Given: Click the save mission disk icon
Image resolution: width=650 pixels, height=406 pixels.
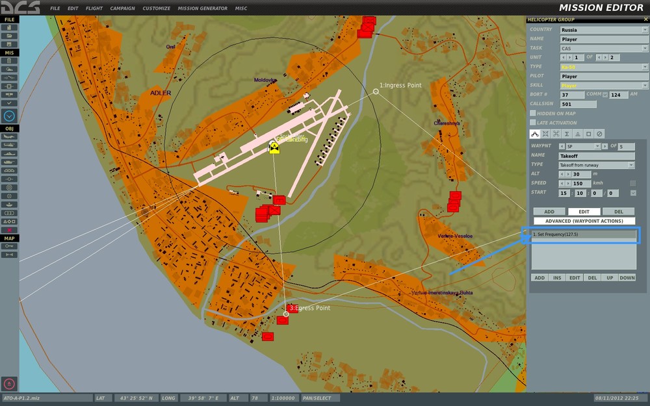Looking at the screenshot, I should pyautogui.click(x=9, y=44).
